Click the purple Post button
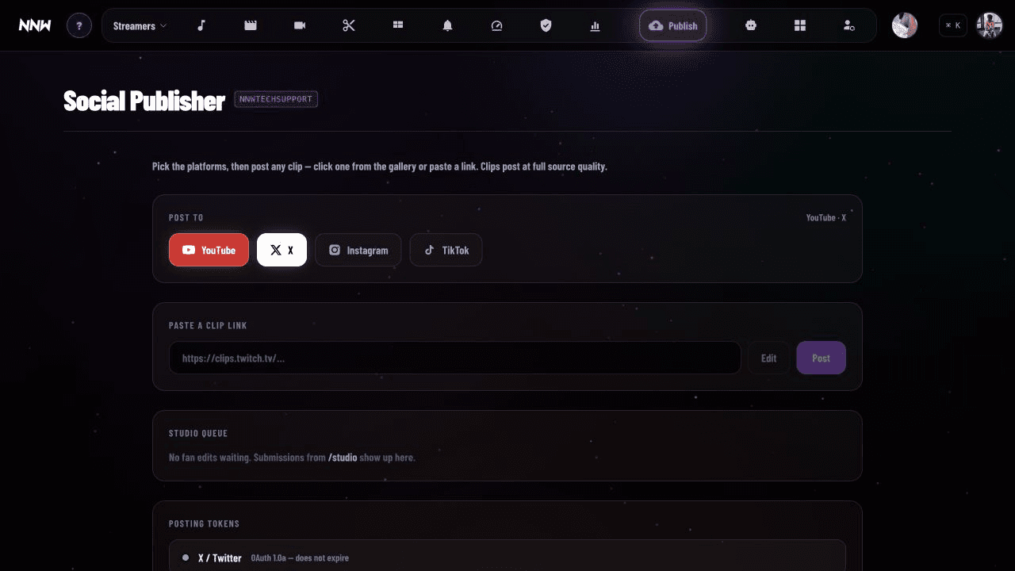This screenshot has width=1015, height=571. pyautogui.click(x=821, y=358)
